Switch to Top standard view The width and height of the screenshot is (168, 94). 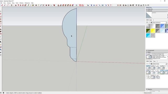click(x=139, y=5)
